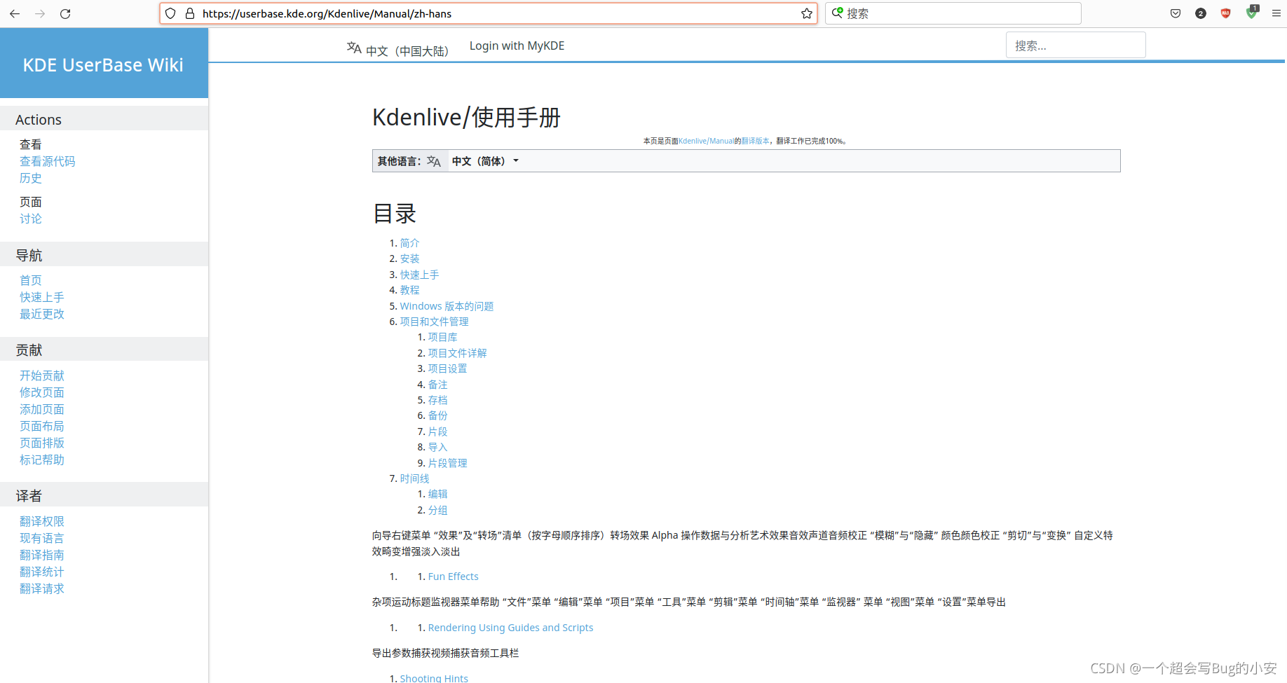Open the 讨论 discussion page

click(31, 219)
